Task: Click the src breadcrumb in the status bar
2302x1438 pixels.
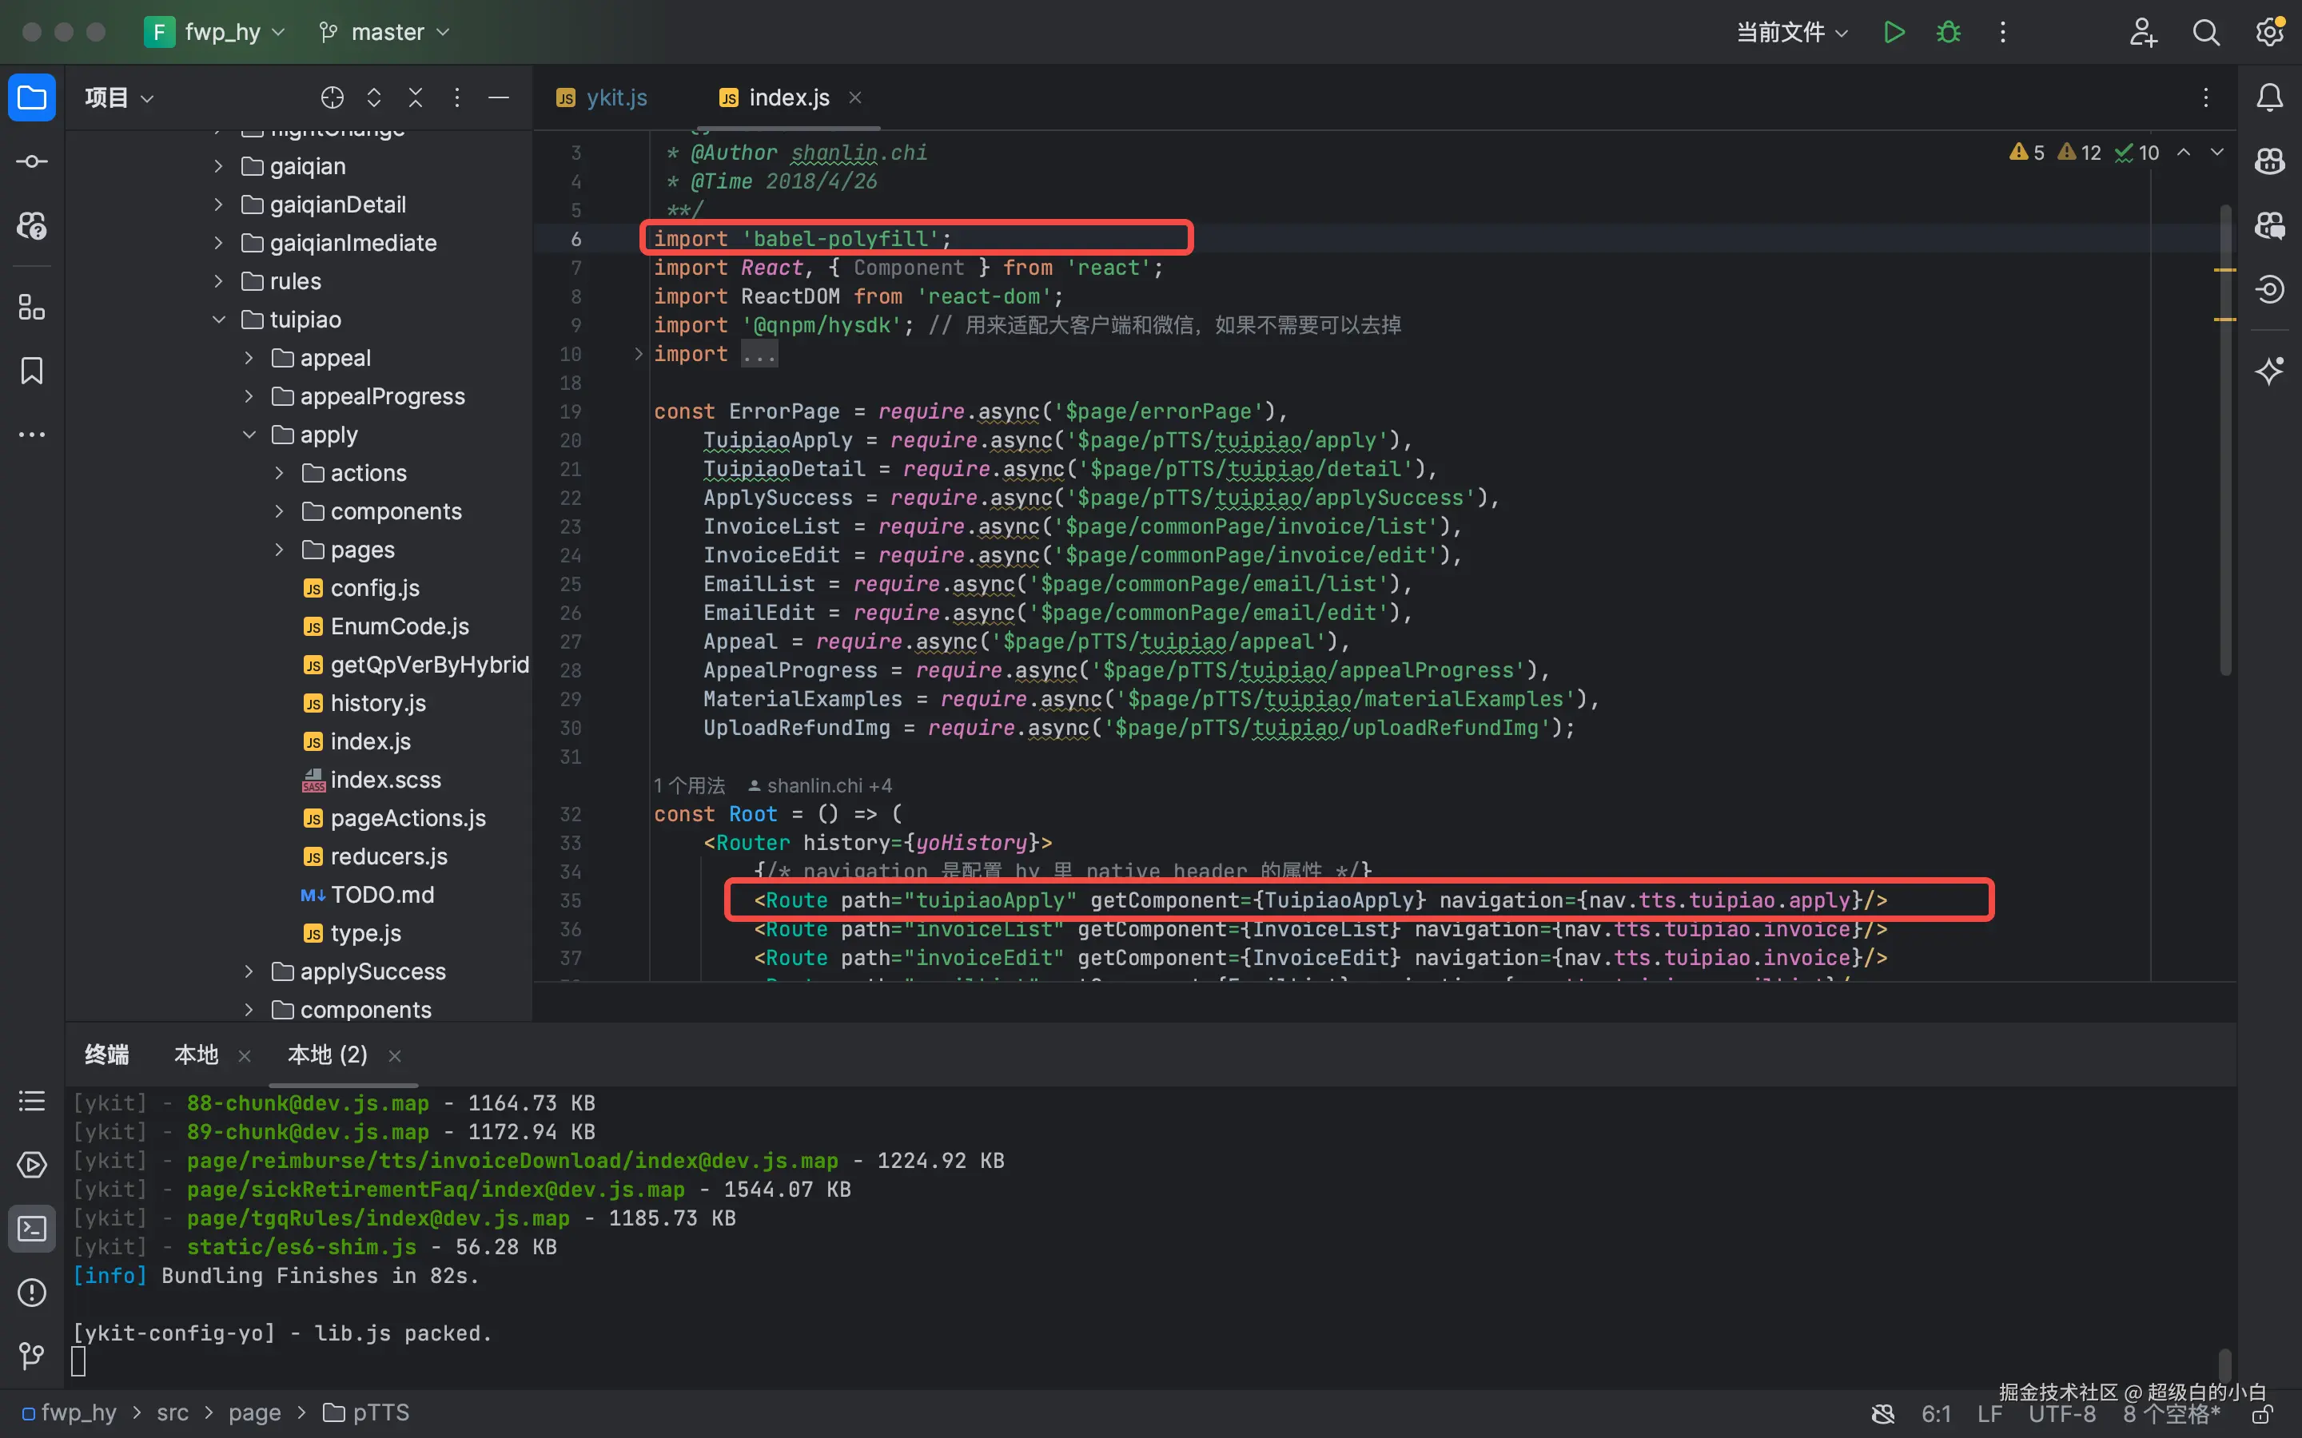Action: [172, 1413]
